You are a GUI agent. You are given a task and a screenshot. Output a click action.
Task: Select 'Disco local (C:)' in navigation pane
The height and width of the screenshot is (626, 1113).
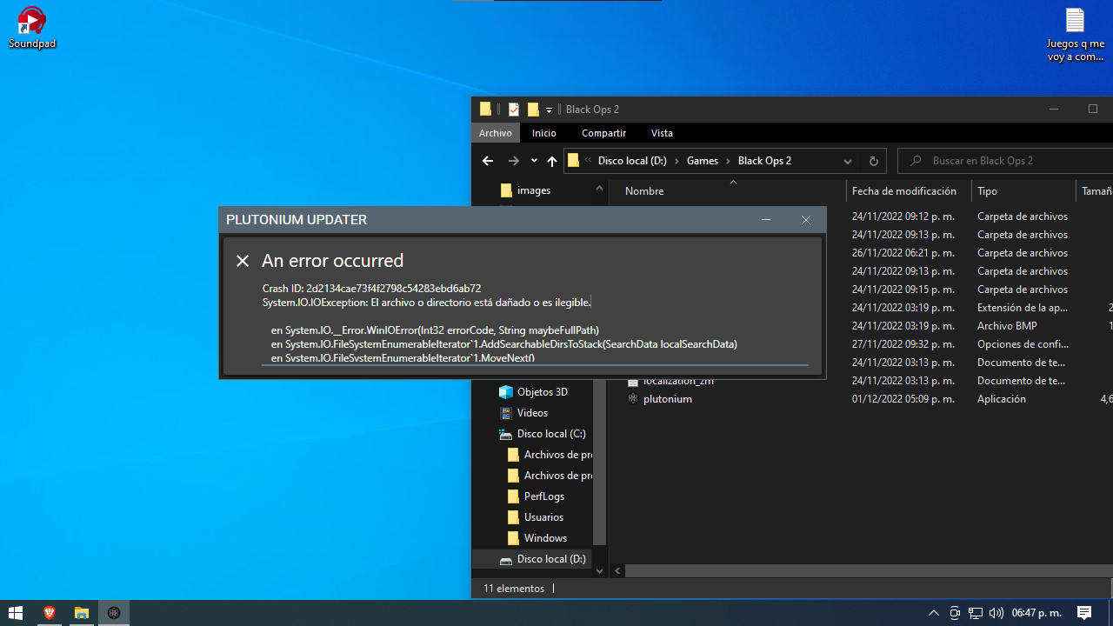[x=551, y=434]
